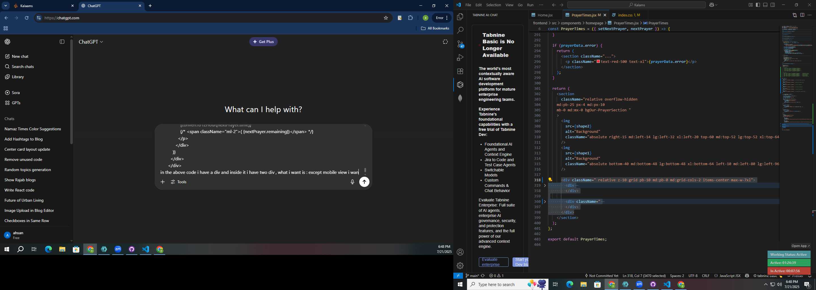Image resolution: width=816 pixels, height=290 pixels.
Task: Open Selection menu in VS Code
Action: (x=494, y=5)
